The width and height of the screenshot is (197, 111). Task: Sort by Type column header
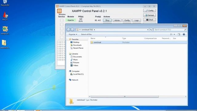124,38
